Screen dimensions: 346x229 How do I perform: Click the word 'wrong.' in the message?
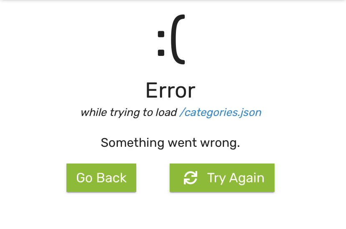point(220,143)
